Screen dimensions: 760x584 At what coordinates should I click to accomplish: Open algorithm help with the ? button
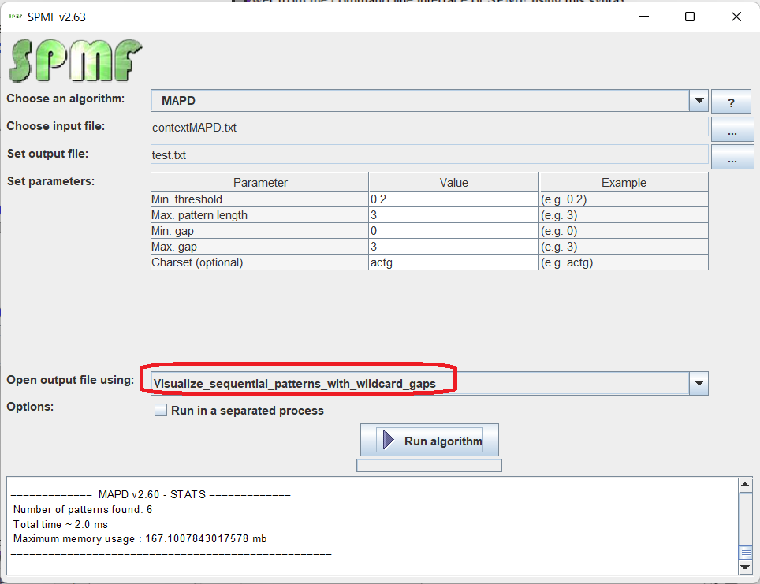(x=731, y=102)
